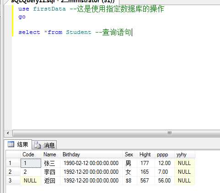Click the Hight cell 567
The image size is (220, 193).
pyautogui.click(x=146, y=181)
